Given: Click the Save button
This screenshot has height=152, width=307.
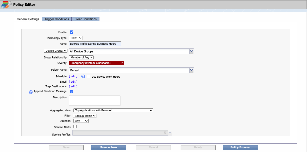Looking at the screenshot, I should (66, 148).
